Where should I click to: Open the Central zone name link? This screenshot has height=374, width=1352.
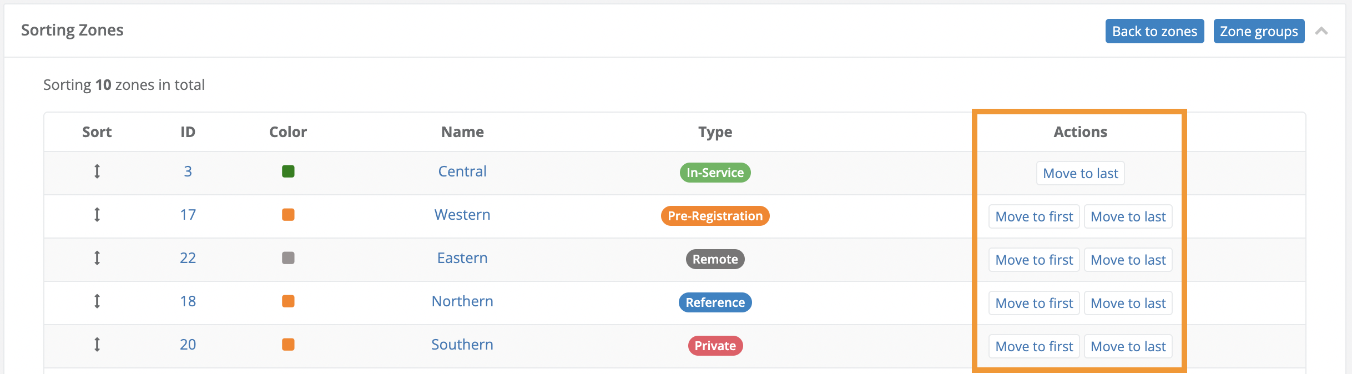point(462,171)
